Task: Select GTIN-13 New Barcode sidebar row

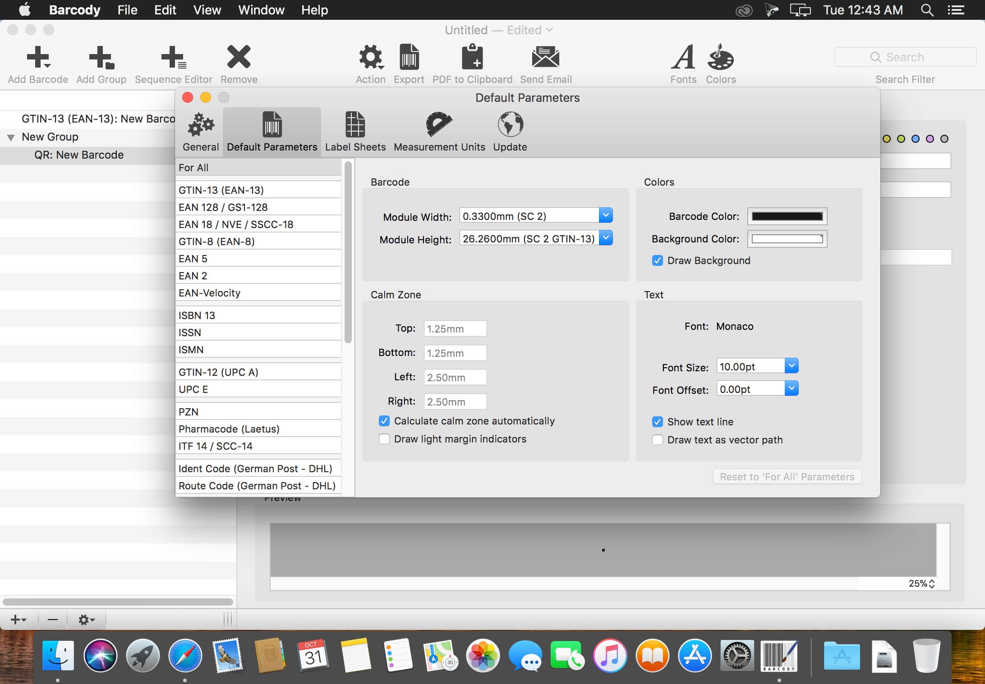Action: (87, 119)
